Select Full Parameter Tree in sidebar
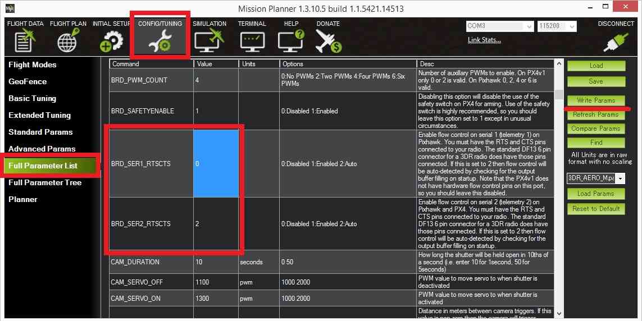 pyautogui.click(x=45, y=182)
